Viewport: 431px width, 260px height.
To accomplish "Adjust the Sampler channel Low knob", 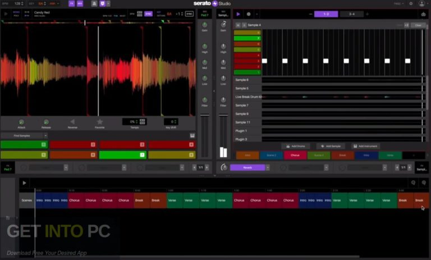I will [223, 79].
